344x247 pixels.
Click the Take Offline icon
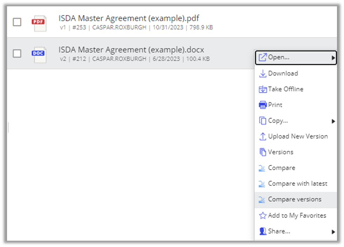[x=263, y=89]
